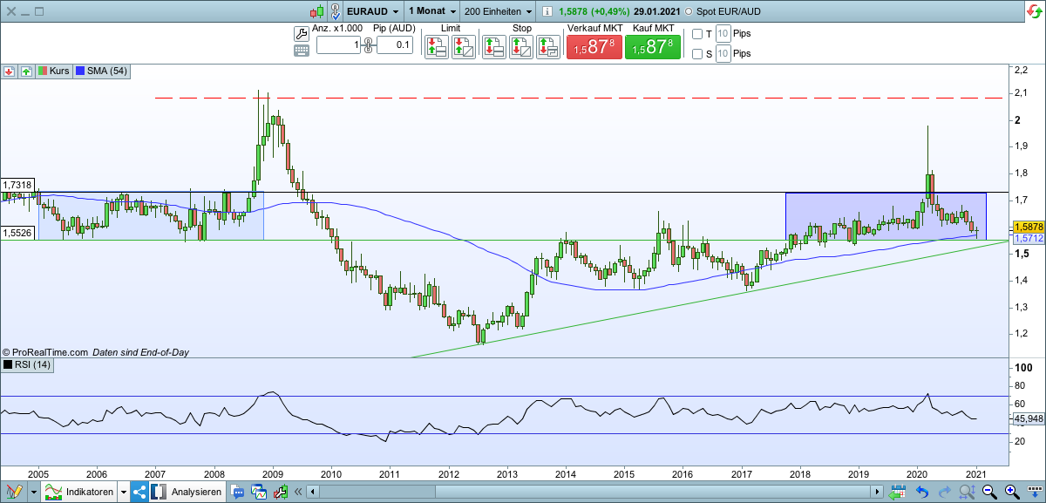Open the 200 Einheiten units dropdown
Viewport: 1046px width, 503px height.
tap(494, 11)
